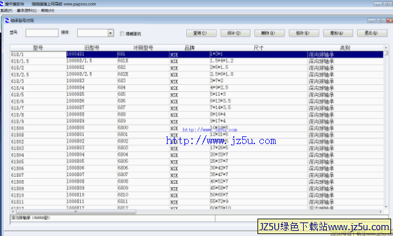Click size cell 7*14*3.5
393x236 pixels.
tap(258, 108)
